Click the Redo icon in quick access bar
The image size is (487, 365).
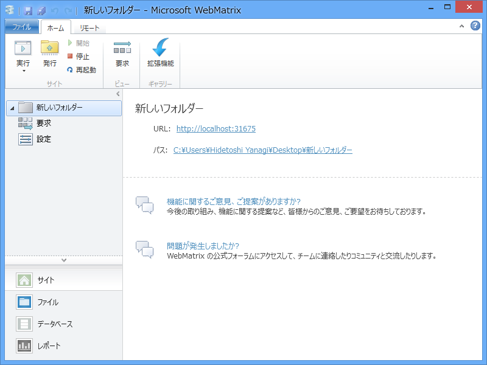click(x=68, y=11)
